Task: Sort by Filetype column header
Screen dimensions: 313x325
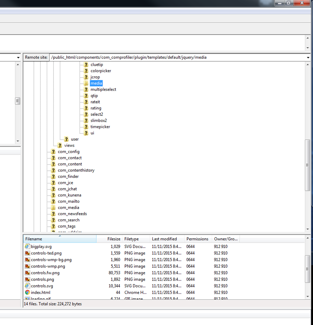Action: click(136, 239)
